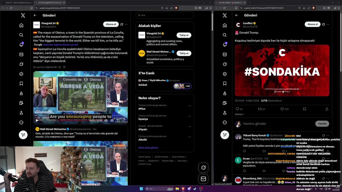The height and width of the screenshot is (192, 342).
Task: Open Explore search icon in left X sidebar
Action: (x=21, y=35)
